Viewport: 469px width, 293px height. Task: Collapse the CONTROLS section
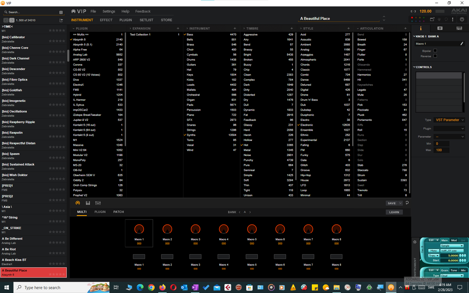(414, 67)
